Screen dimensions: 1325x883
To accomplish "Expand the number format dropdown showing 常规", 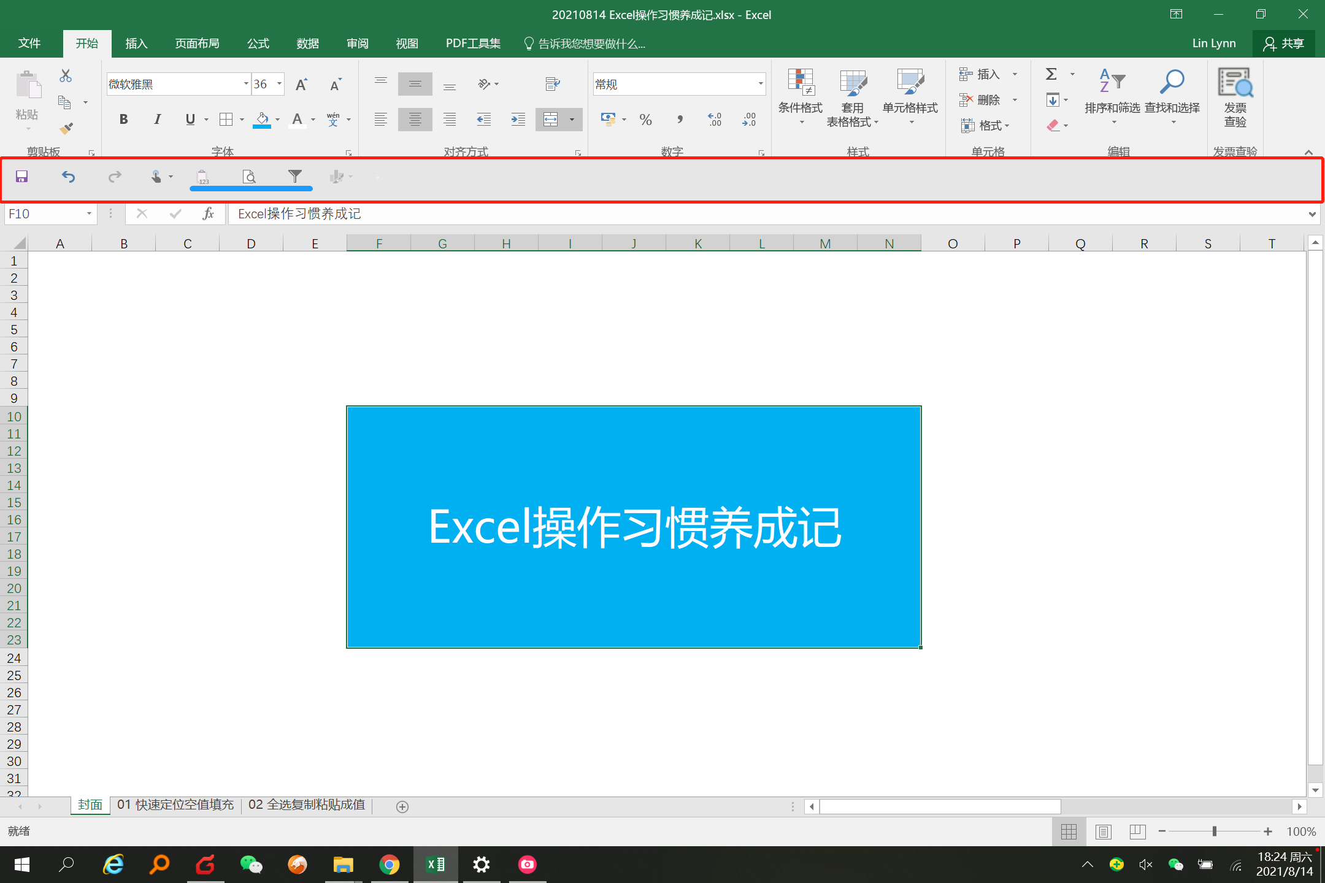I will 761,84.
